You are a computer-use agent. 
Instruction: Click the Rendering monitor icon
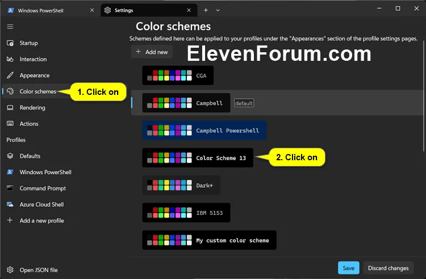pos(10,107)
